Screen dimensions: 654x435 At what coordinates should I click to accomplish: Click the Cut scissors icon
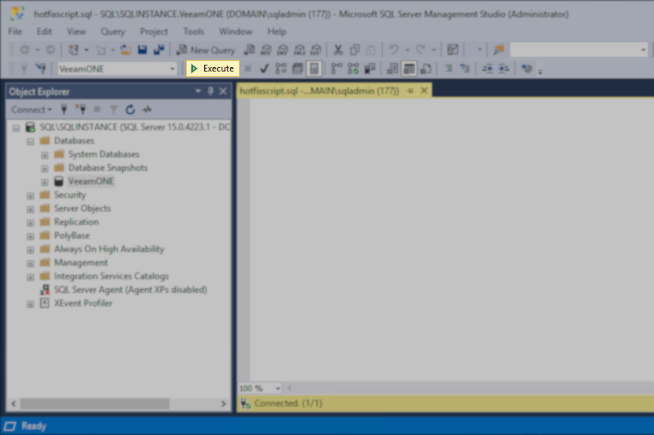tap(338, 50)
